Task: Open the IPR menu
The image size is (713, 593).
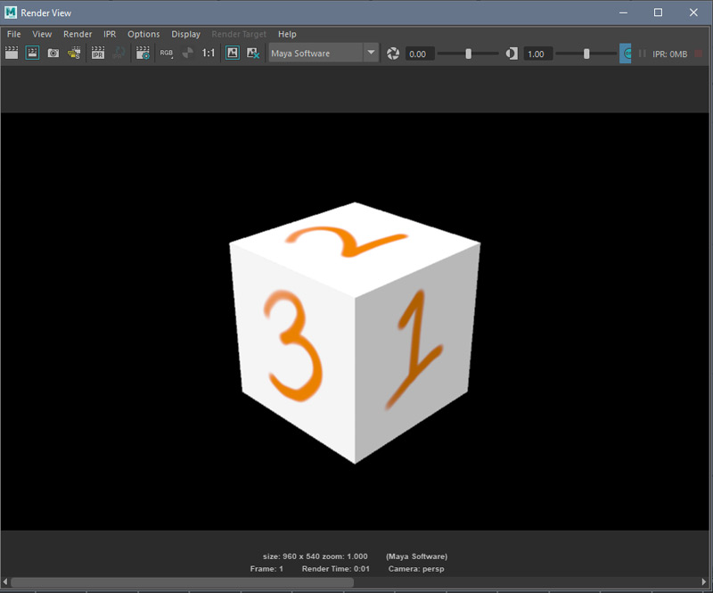Action: 110,34
